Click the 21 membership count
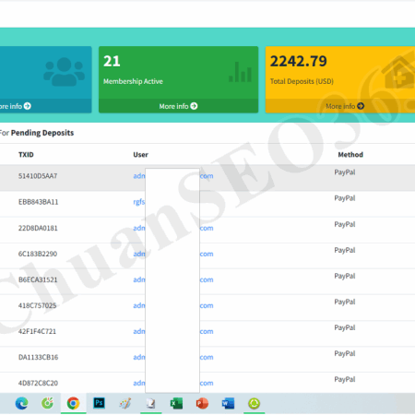The image size is (415, 415). 112,61
